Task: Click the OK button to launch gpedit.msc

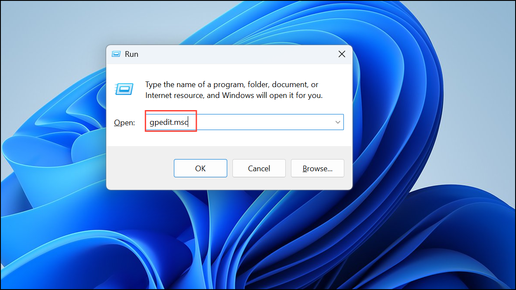Action: tap(200, 168)
